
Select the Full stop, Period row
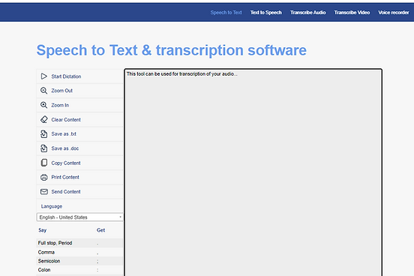click(79, 243)
